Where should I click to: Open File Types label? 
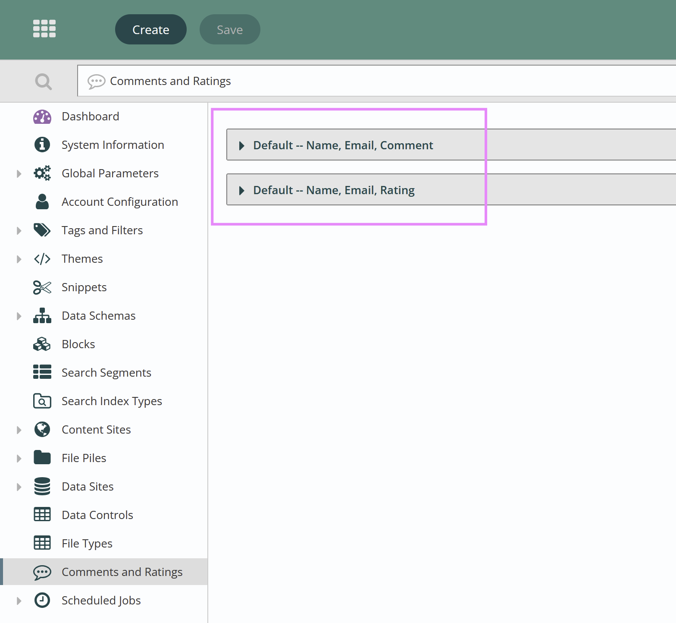(x=87, y=544)
